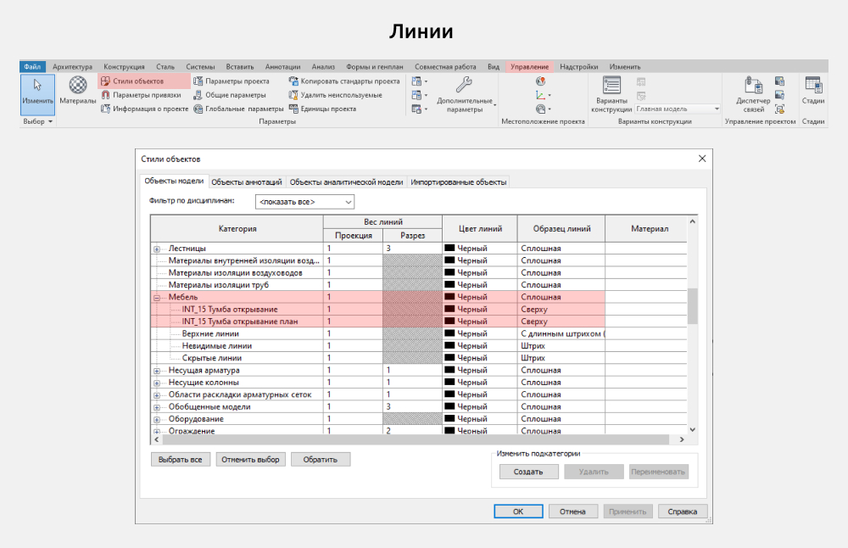Viewport: 848px width, 548px height.
Task: Click the project Location globe icon
Action: [x=540, y=81]
